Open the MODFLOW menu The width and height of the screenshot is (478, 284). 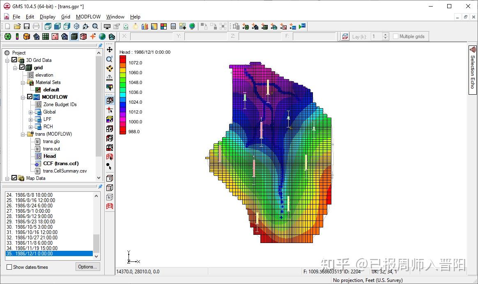pyautogui.click(x=88, y=17)
